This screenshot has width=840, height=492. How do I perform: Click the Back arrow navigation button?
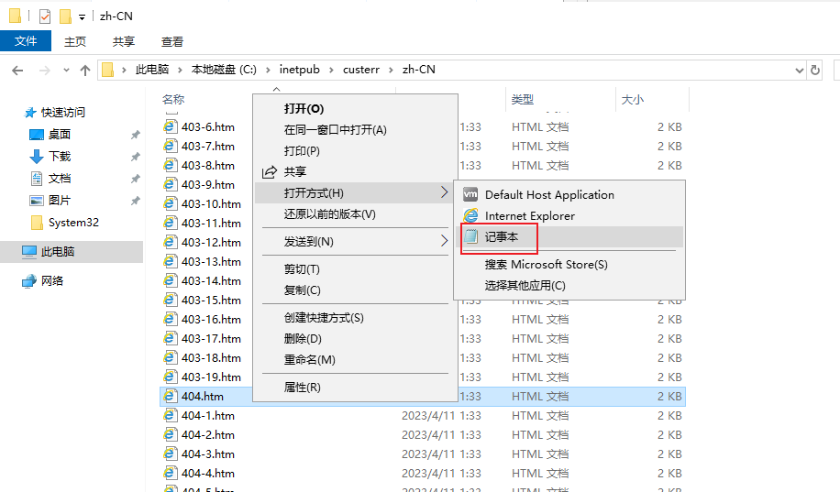click(x=17, y=71)
